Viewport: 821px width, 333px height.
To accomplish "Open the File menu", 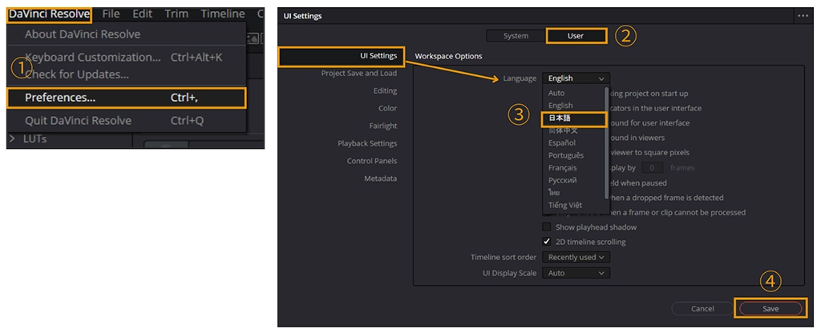I will coord(111,14).
